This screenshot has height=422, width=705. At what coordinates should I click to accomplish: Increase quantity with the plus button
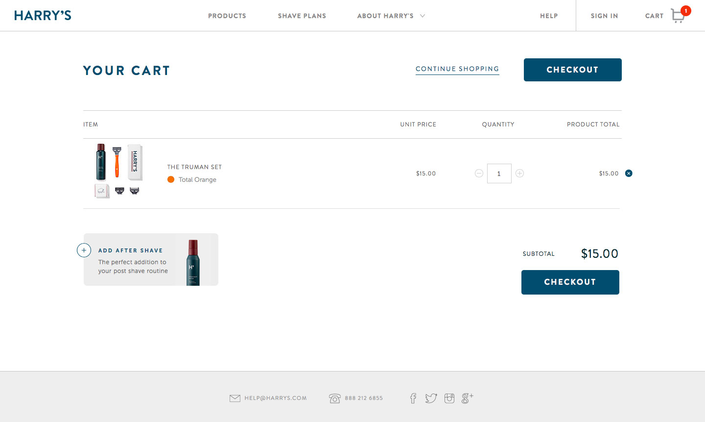(520, 173)
